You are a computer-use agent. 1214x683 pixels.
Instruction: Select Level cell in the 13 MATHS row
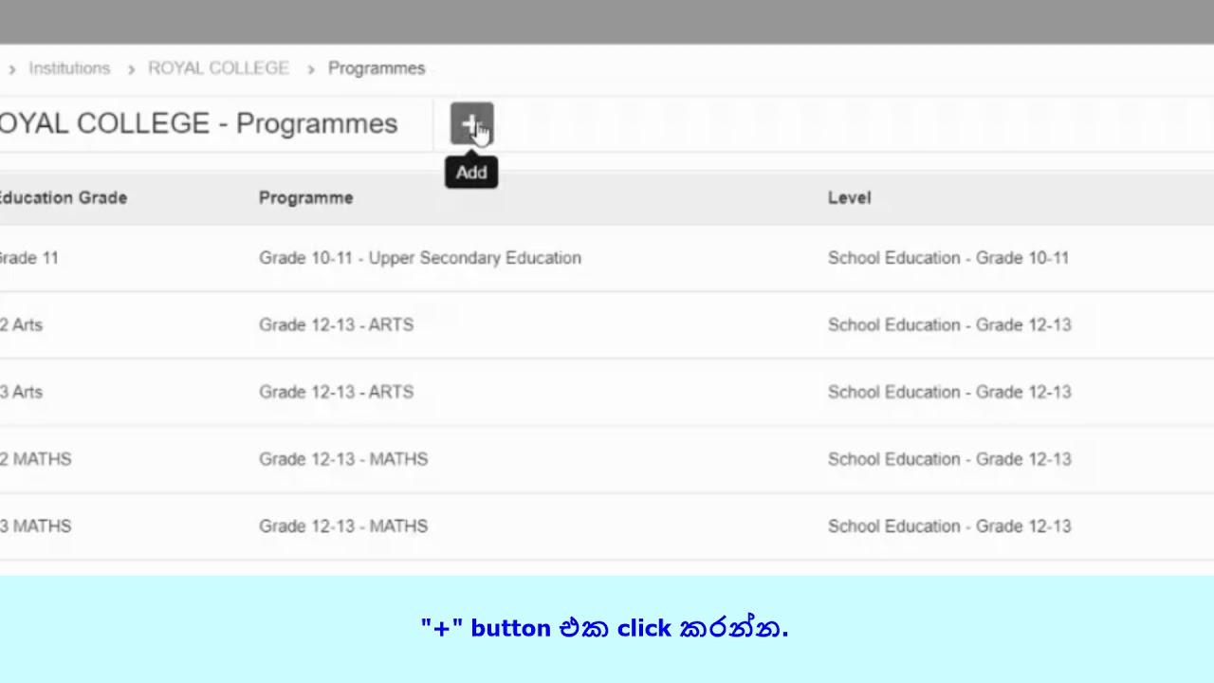pyautogui.click(x=949, y=526)
